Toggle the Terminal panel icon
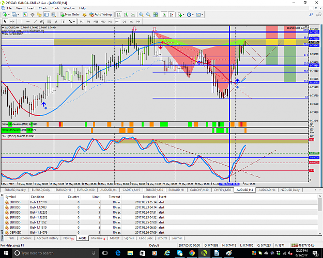Viewport: 323px width, 258px height. click(x=47, y=14)
